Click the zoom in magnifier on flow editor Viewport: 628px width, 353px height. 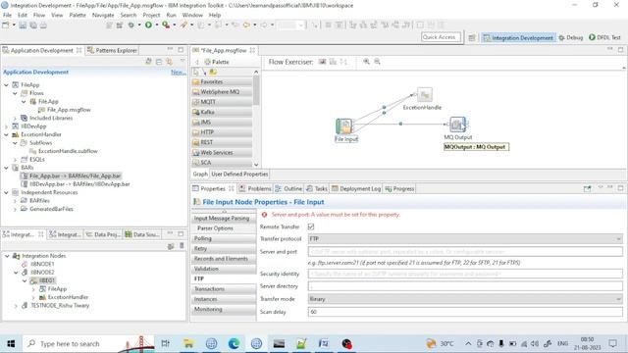point(366,62)
